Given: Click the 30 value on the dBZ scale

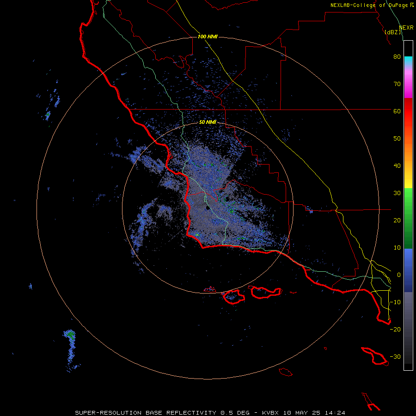Looking at the screenshot, I should [397, 193].
